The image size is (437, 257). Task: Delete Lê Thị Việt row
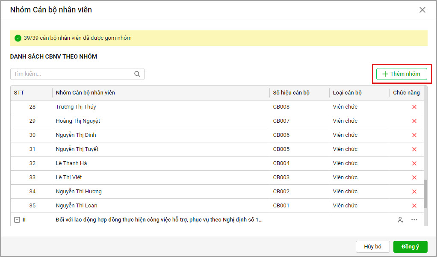pyautogui.click(x=414, y=177)
